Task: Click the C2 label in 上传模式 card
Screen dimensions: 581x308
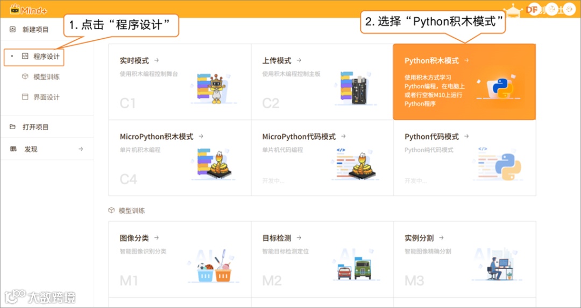Action: click(271, 103)
